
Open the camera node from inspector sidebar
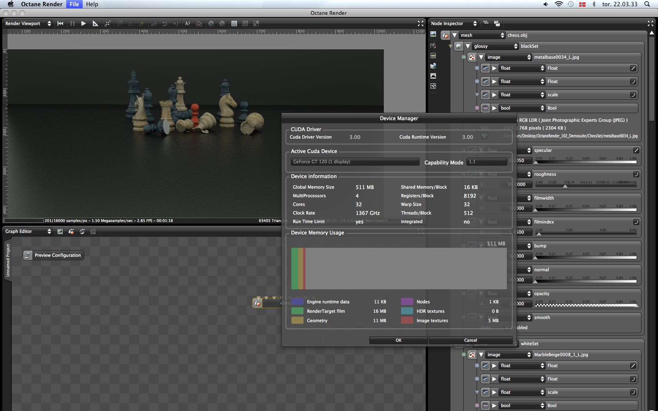click(x=433, y=45)
